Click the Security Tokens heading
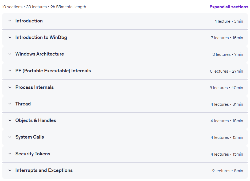This screenshot has width=250, height=181. click(x=33, y=154)
